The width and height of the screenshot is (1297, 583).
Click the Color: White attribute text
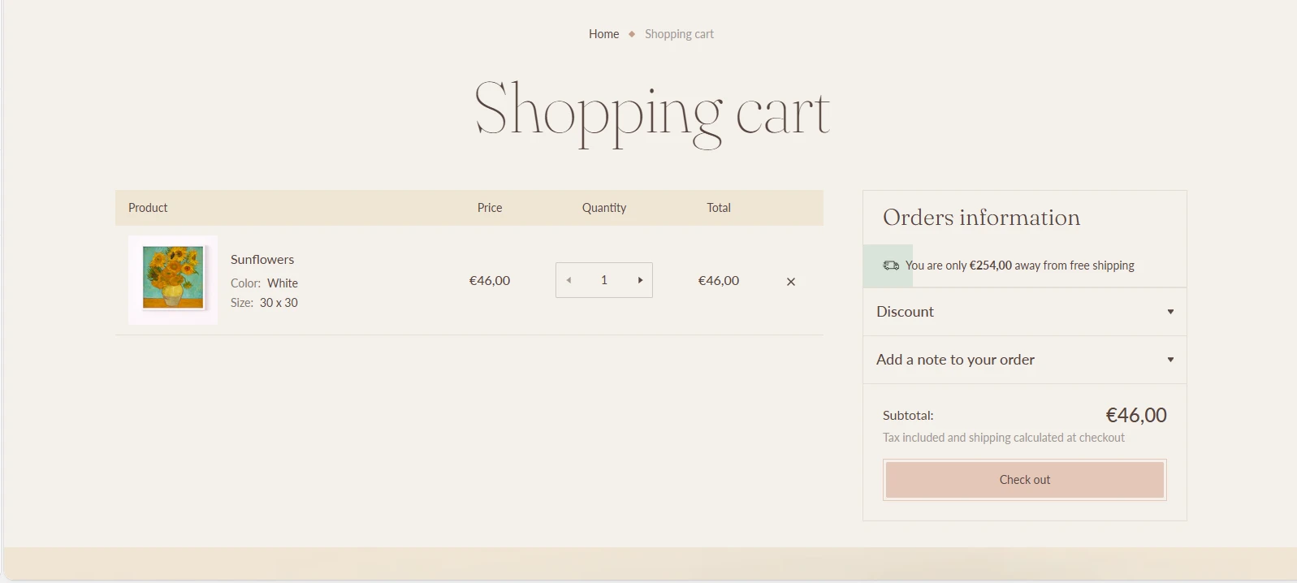coord(264,283)
